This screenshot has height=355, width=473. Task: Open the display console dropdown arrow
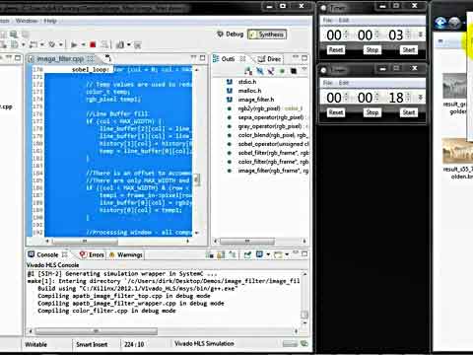tap(268, 254)
